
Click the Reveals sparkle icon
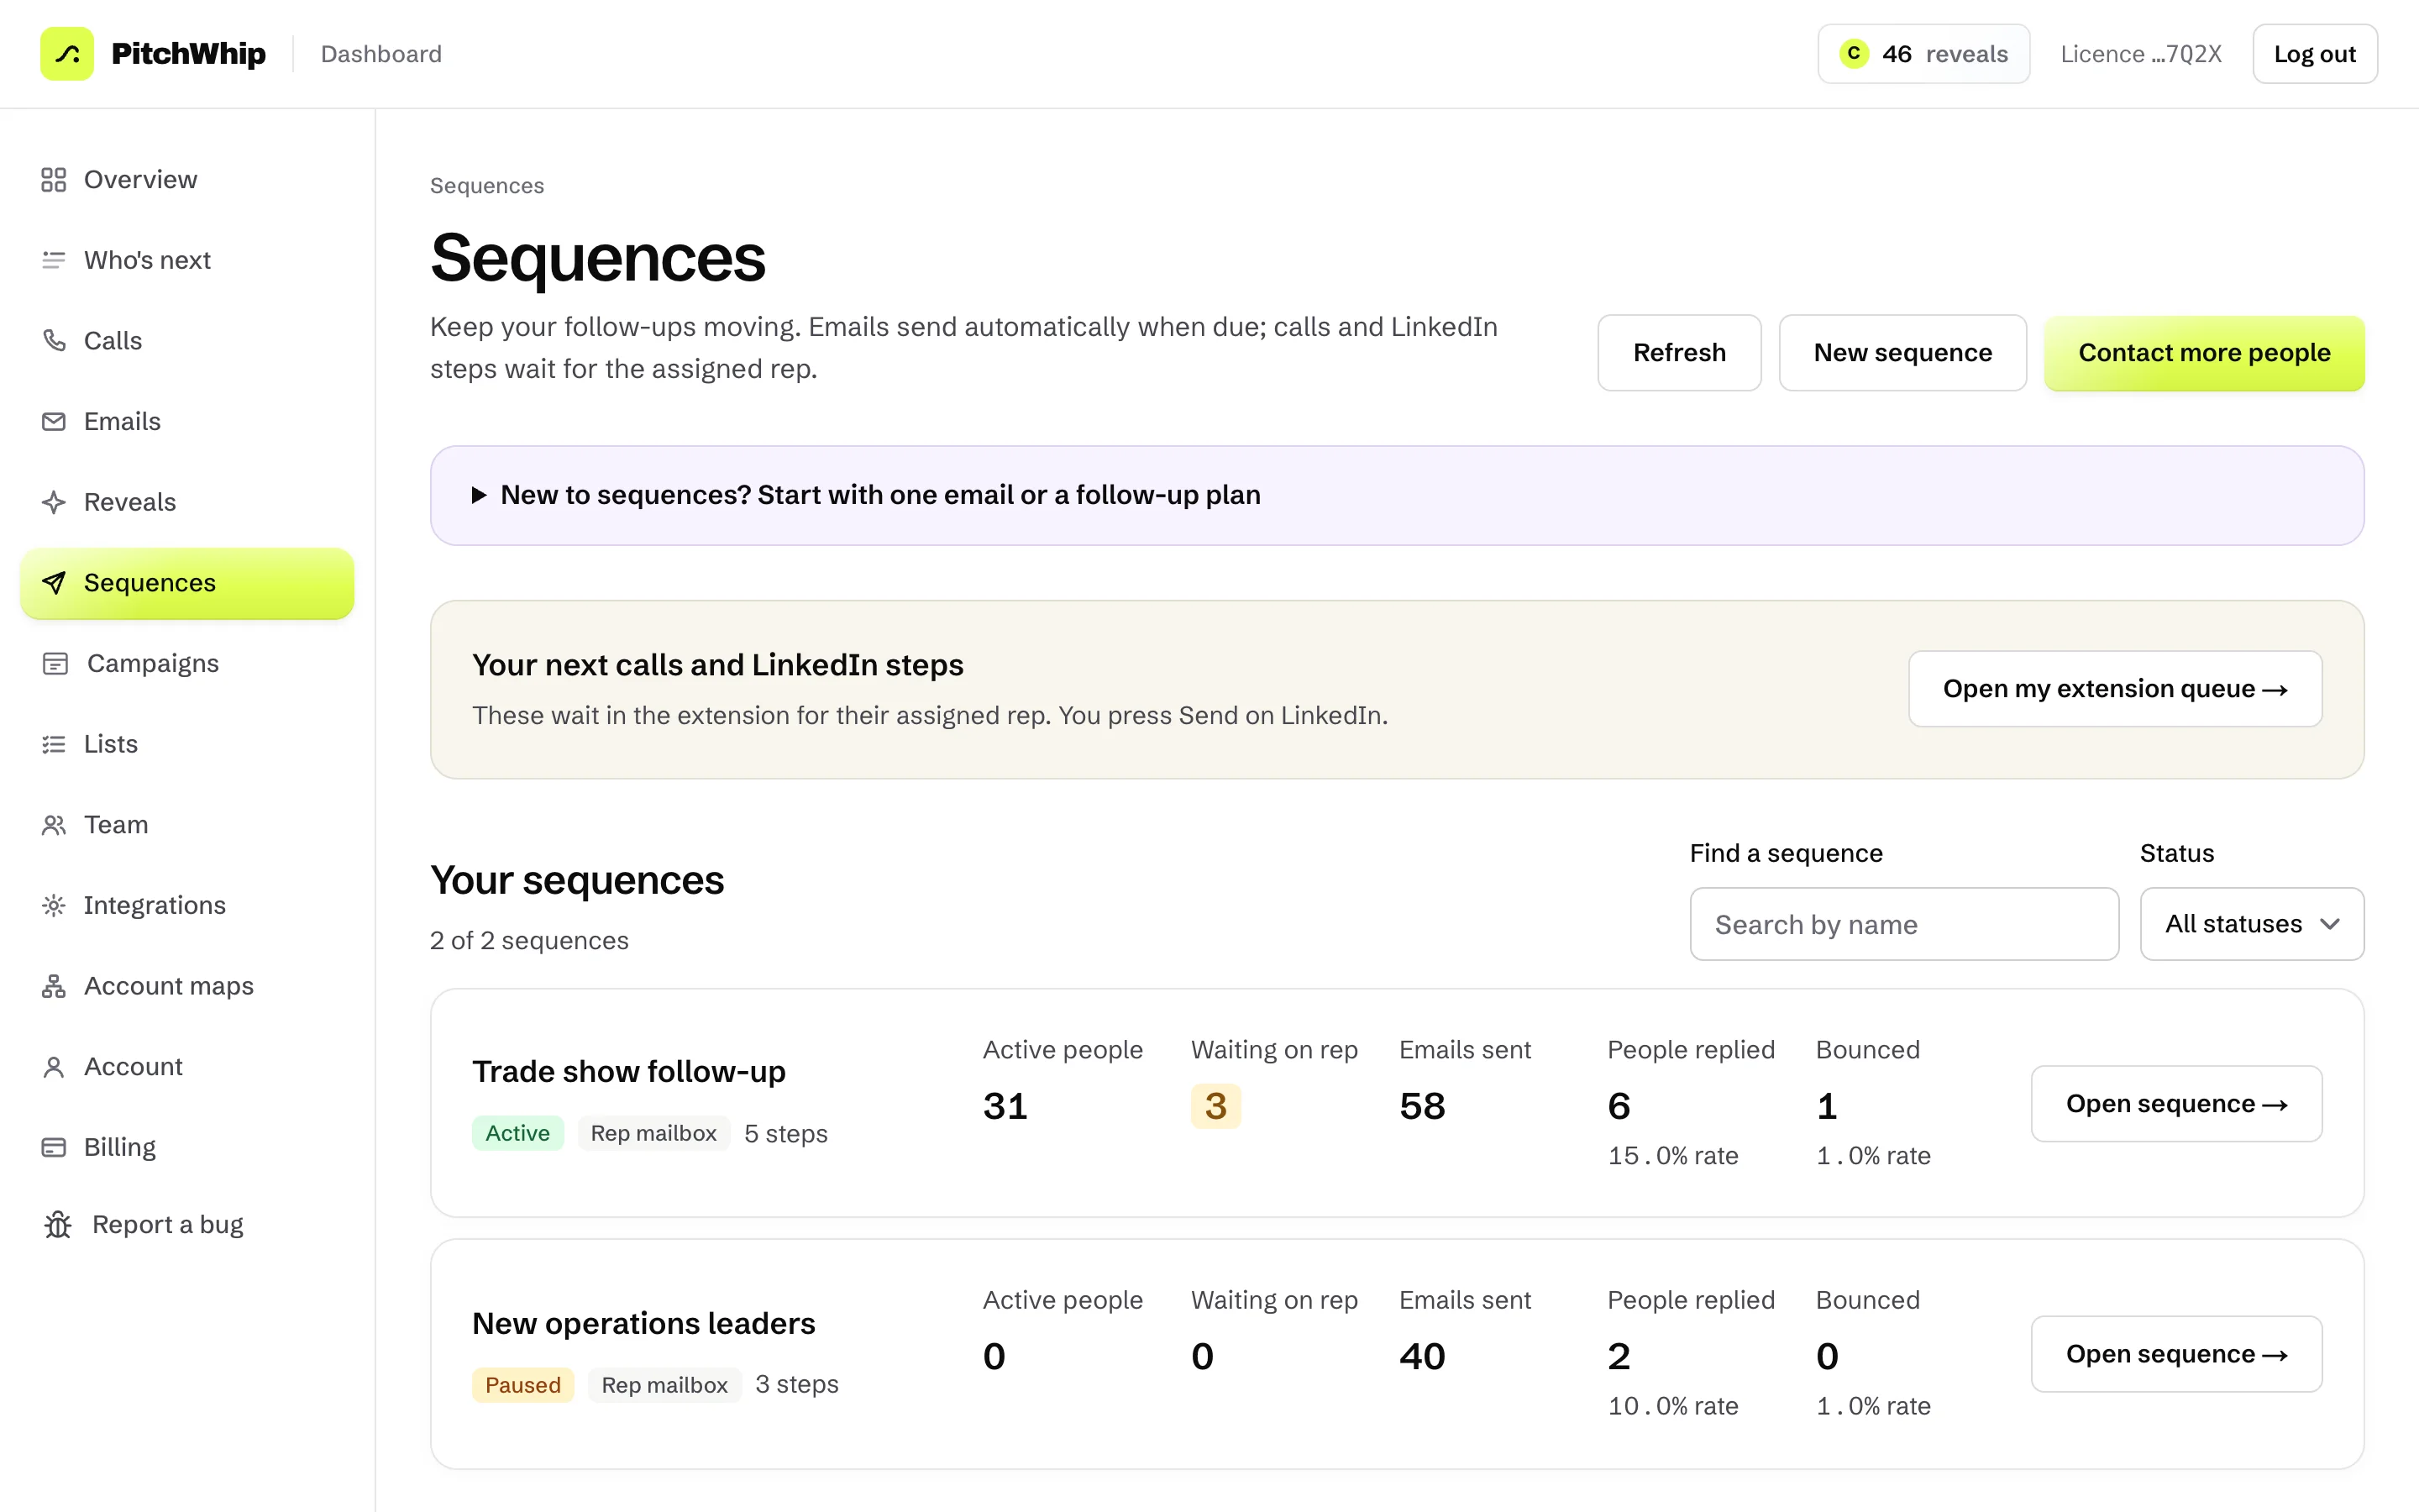coord(54,502)
